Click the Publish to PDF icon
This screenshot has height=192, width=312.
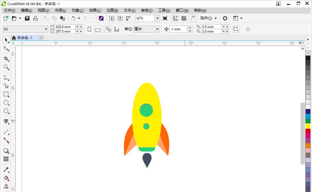point(128,18)
